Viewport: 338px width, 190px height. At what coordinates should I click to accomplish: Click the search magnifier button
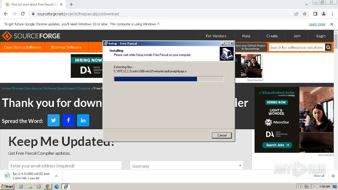tap(328, 47)
